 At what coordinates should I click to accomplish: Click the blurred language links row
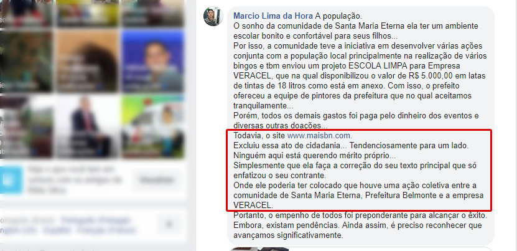[69, 225]
